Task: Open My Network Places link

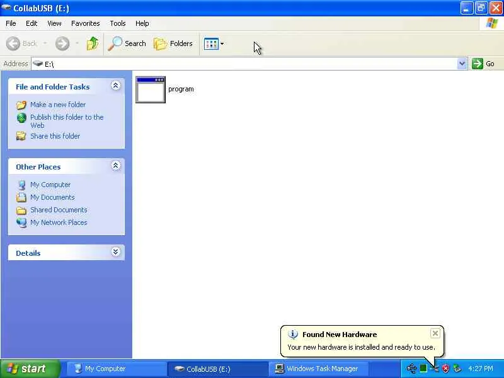Action: coord(59,222)
